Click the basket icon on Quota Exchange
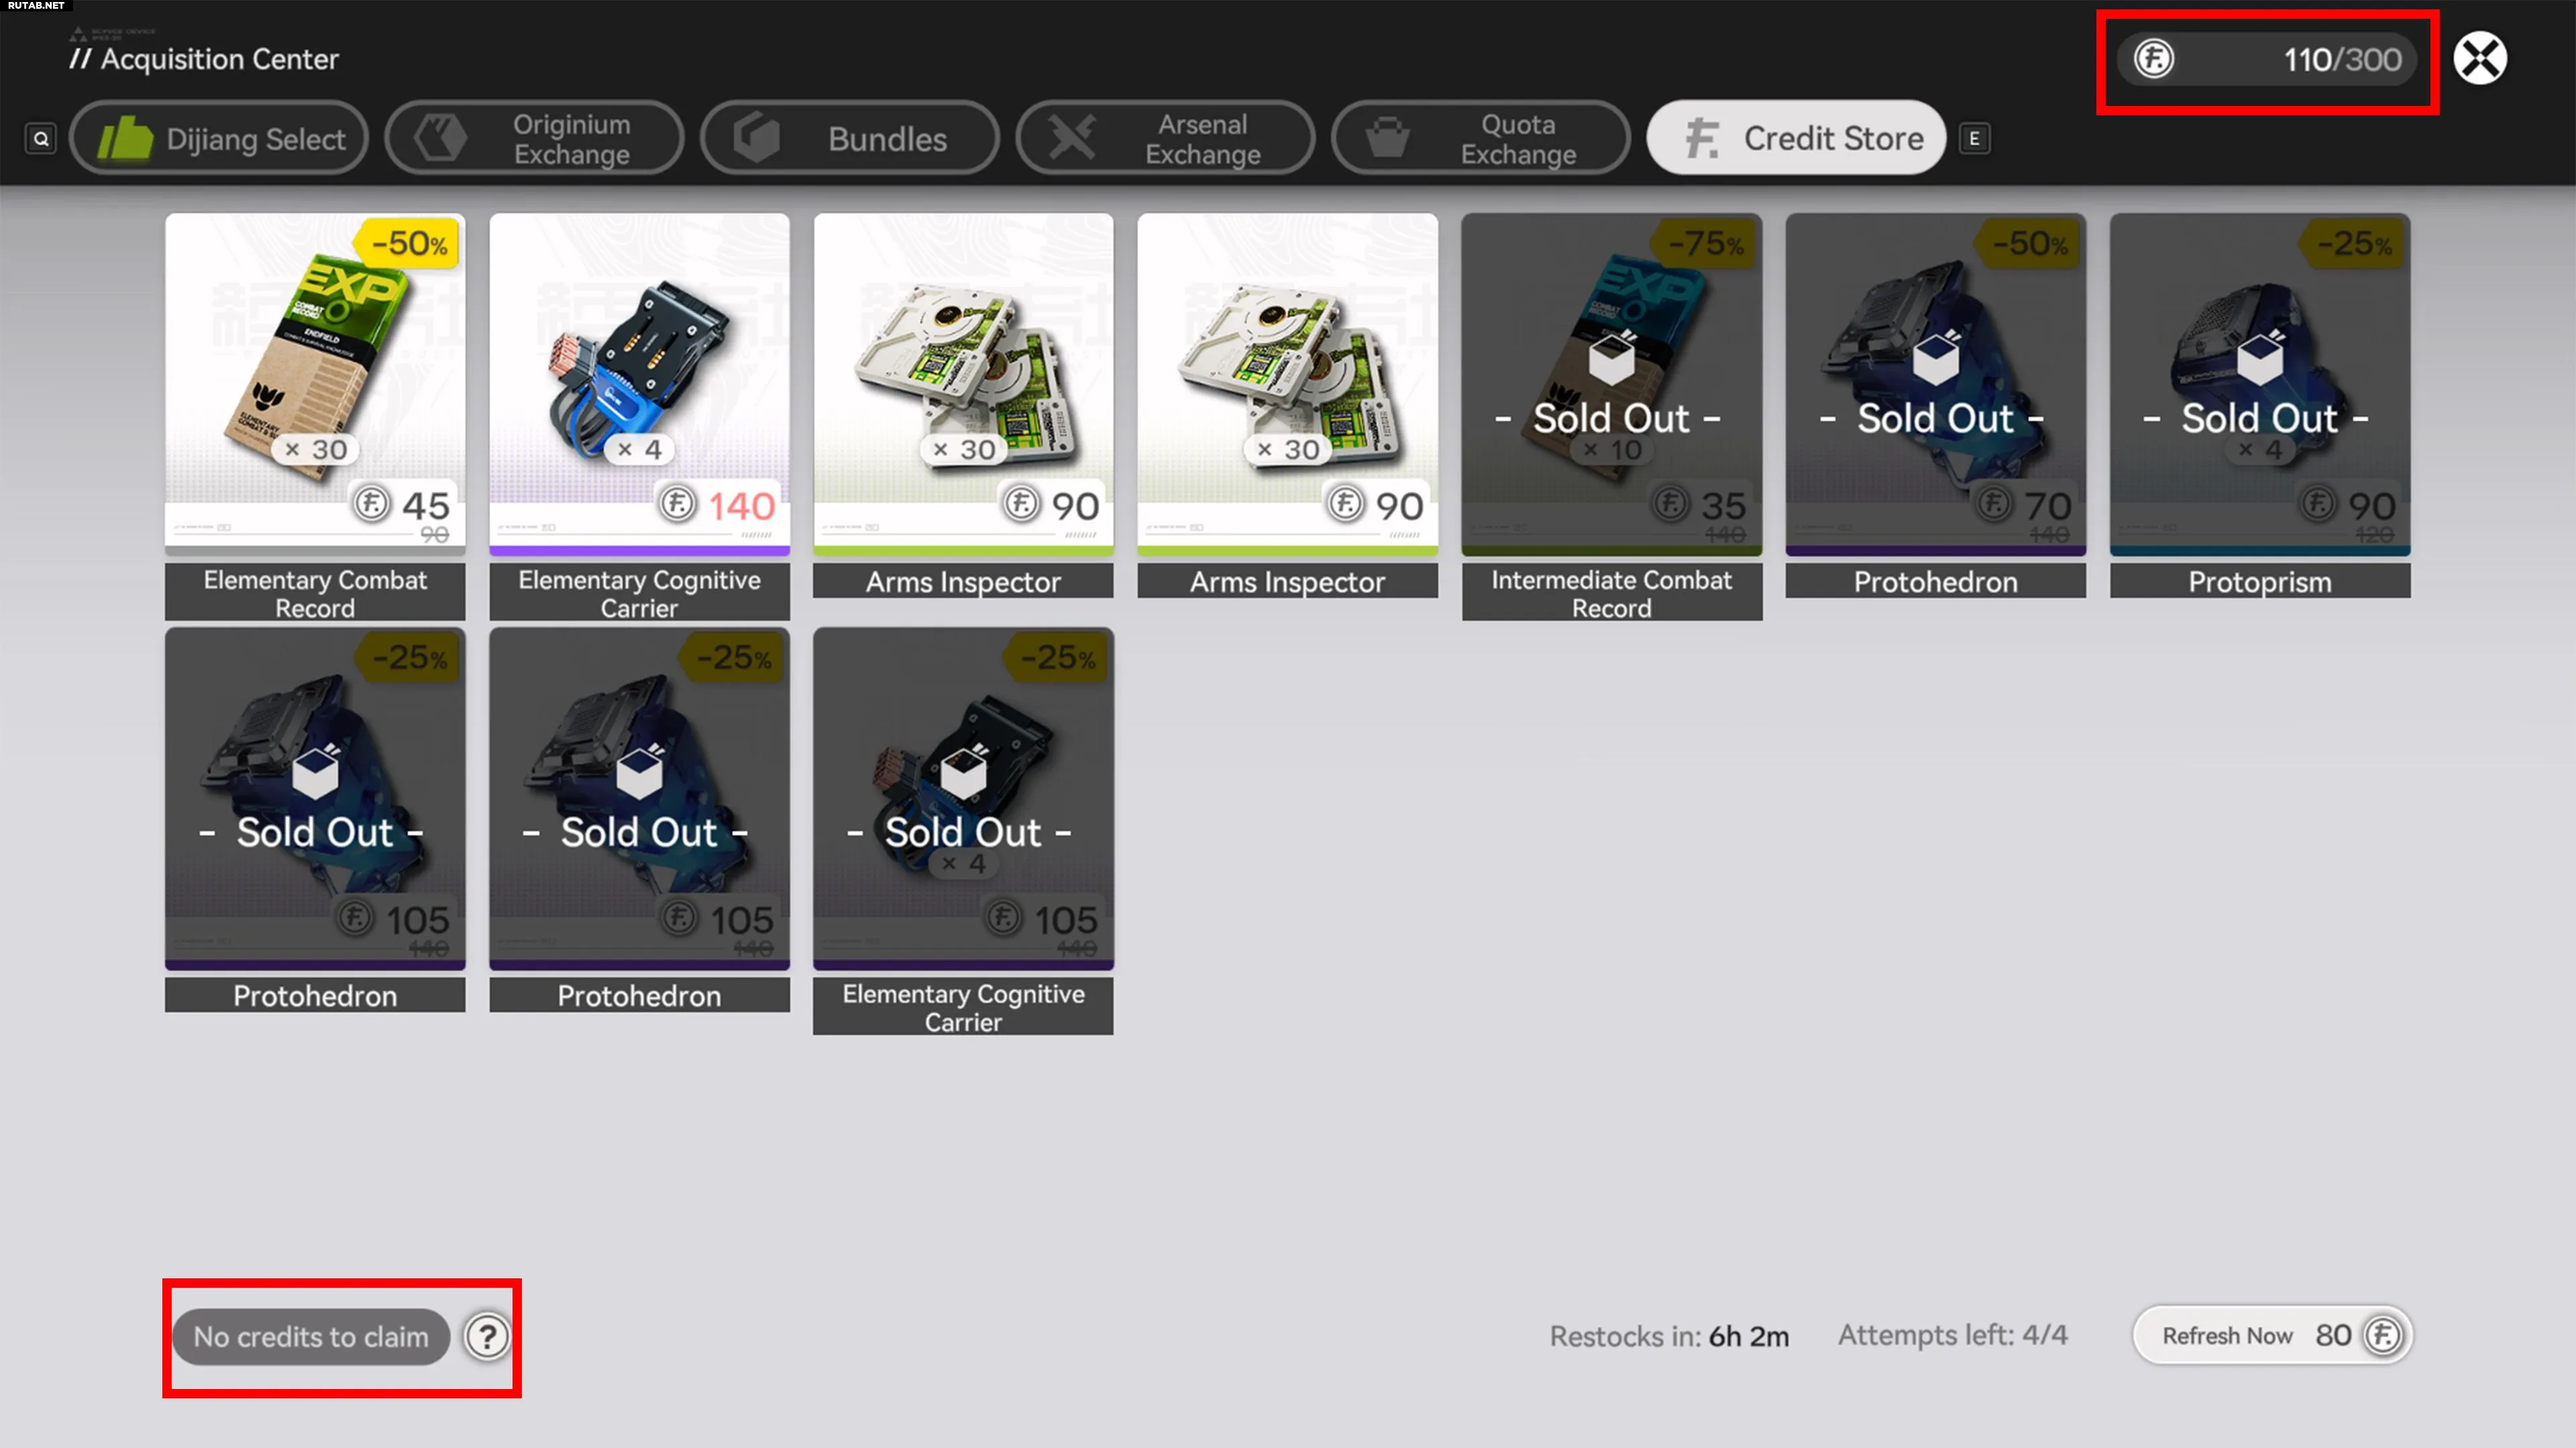Screen dimensions: 2576x1448 (1387, 138)
